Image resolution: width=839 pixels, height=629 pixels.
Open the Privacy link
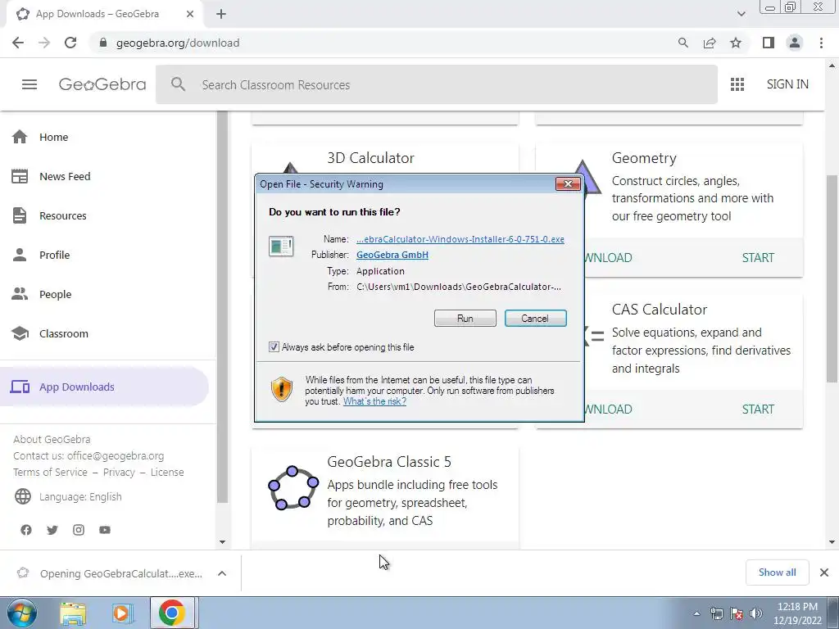point(119,473)
